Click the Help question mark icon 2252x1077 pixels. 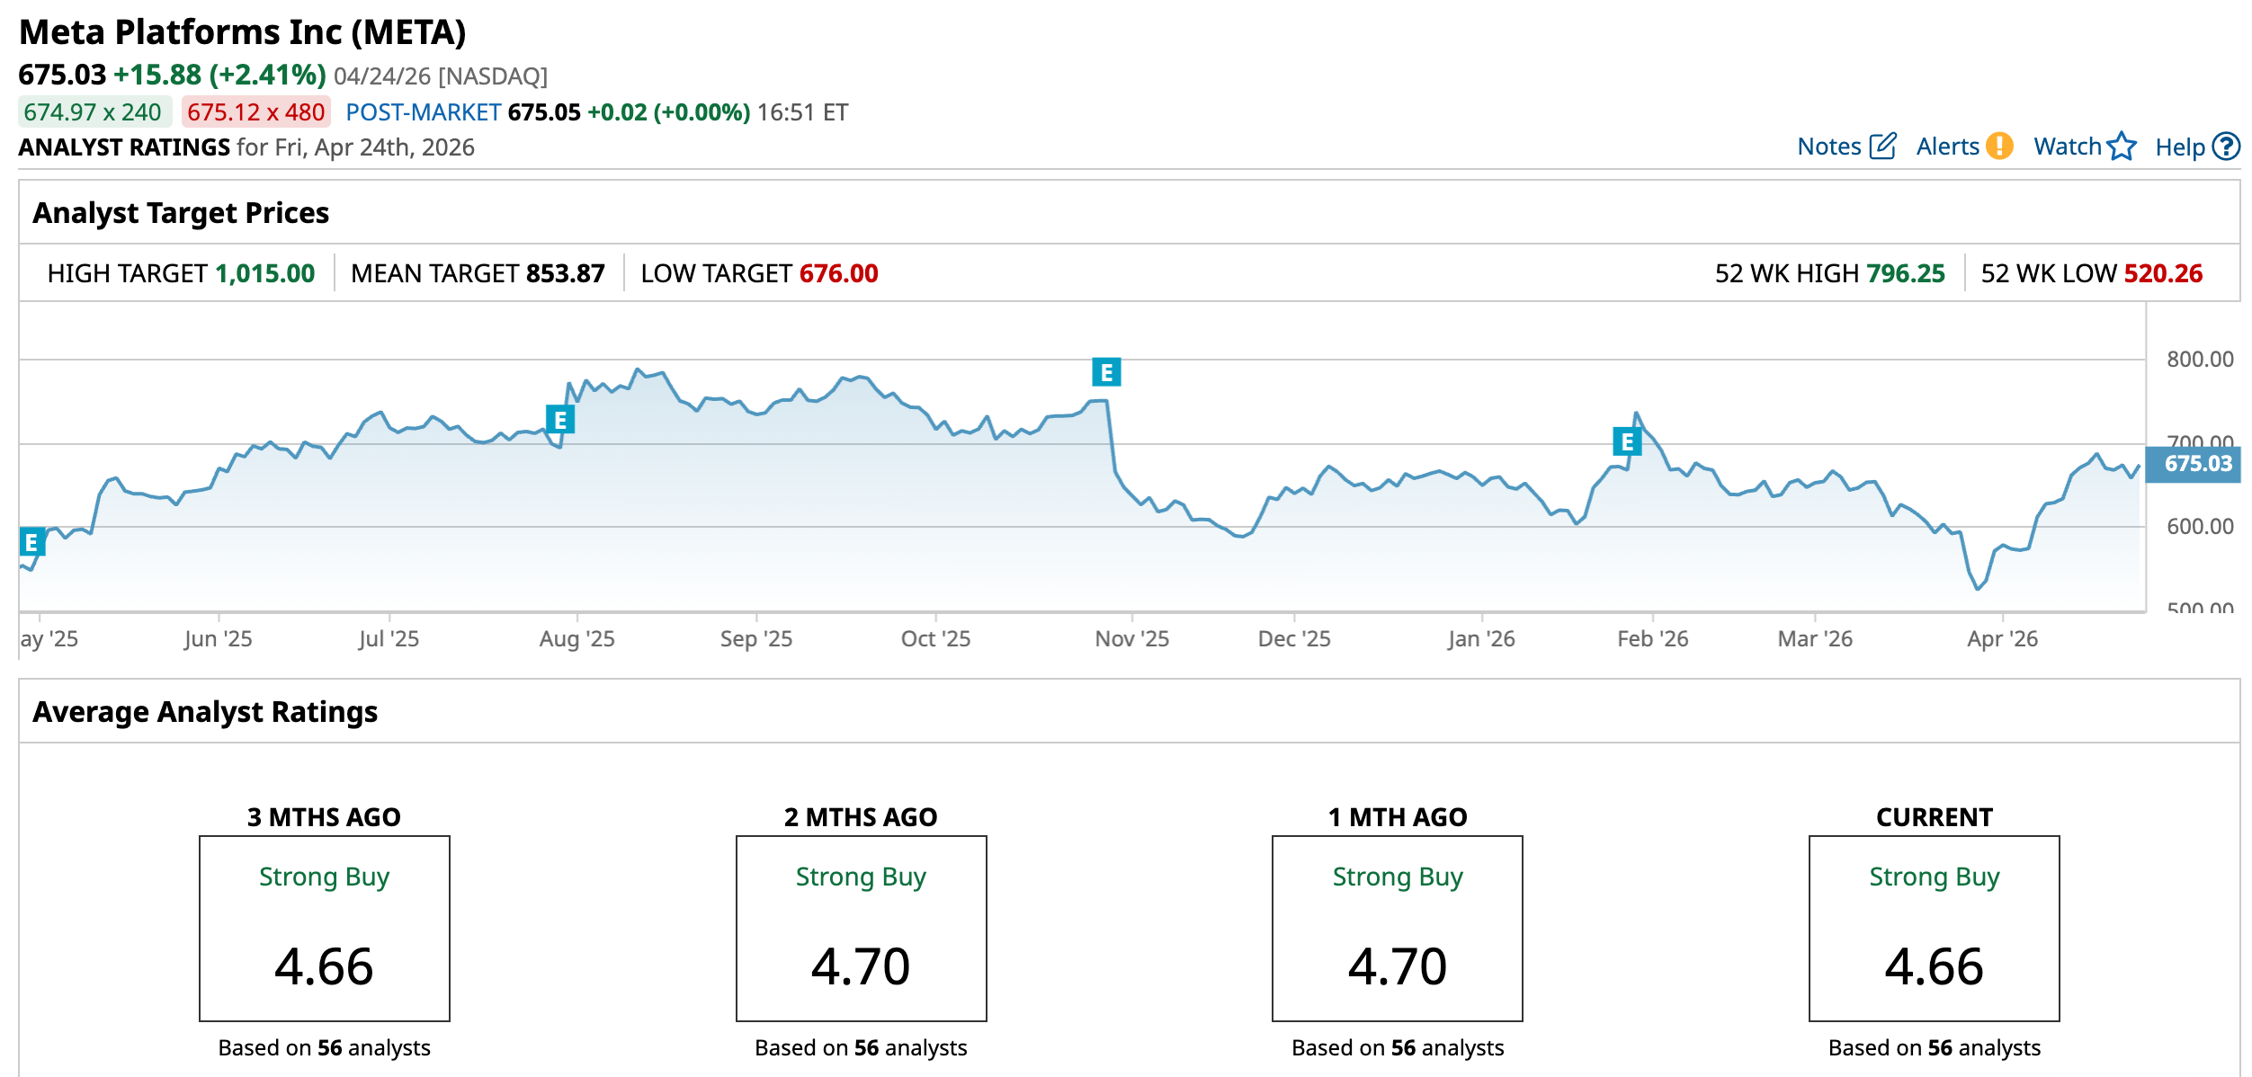tap(2226, 146)
